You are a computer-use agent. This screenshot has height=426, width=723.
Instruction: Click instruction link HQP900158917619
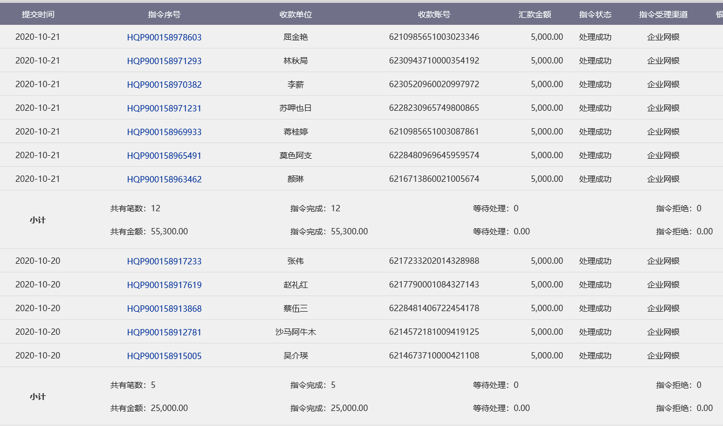[x=164, y=285]
